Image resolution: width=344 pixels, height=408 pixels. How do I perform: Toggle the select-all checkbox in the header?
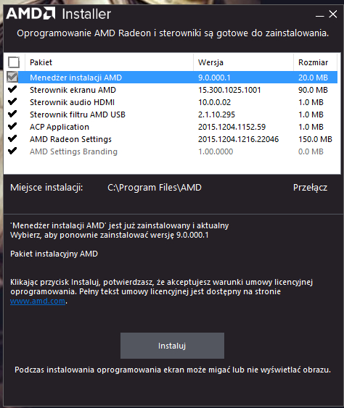pyautogui.click(x=14, y=62)
